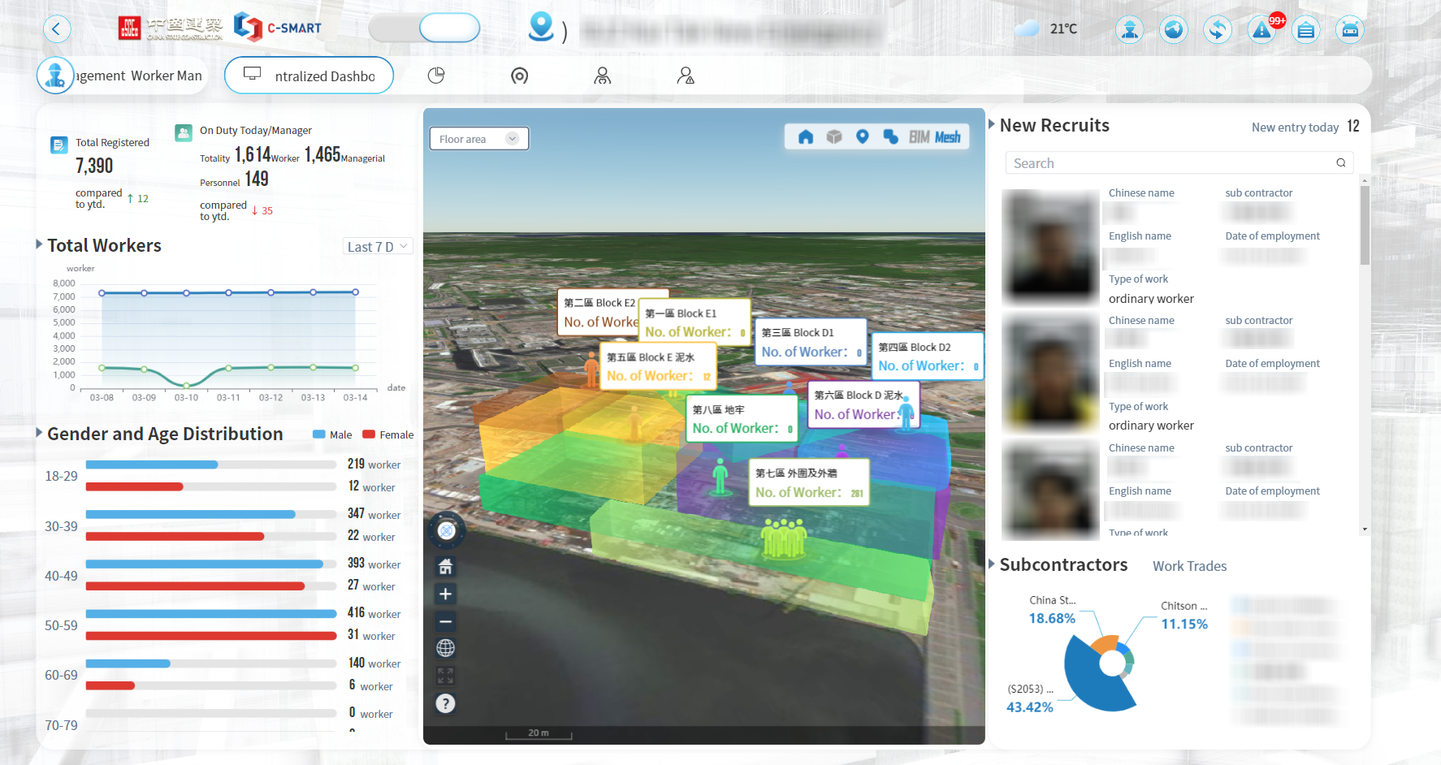
Task: Click the New Recruits search field
Action: point(1170,163)
